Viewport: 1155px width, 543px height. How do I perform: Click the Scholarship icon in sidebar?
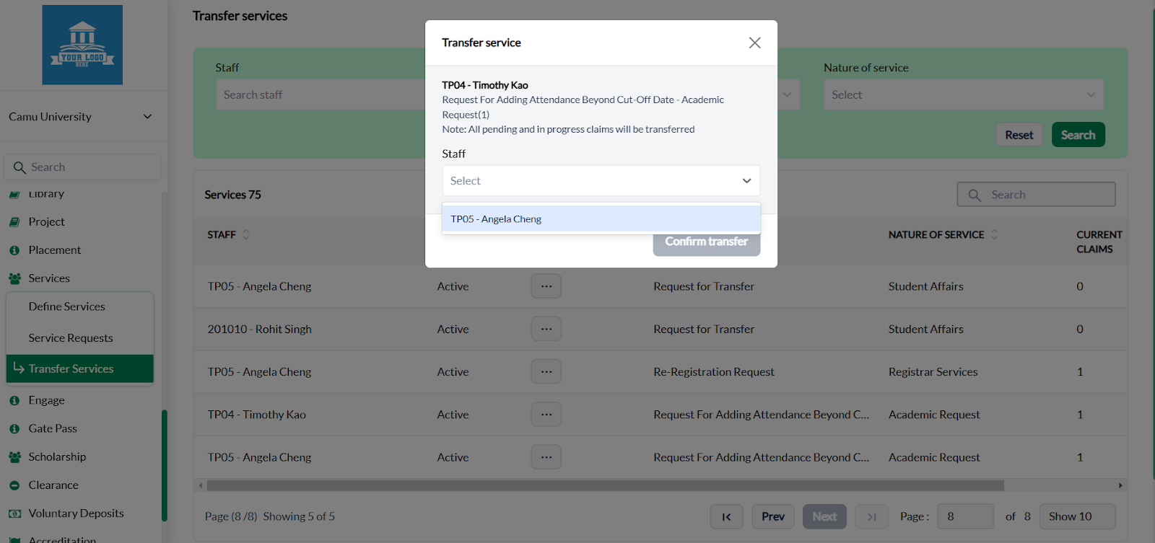click(x=14, y=457)
